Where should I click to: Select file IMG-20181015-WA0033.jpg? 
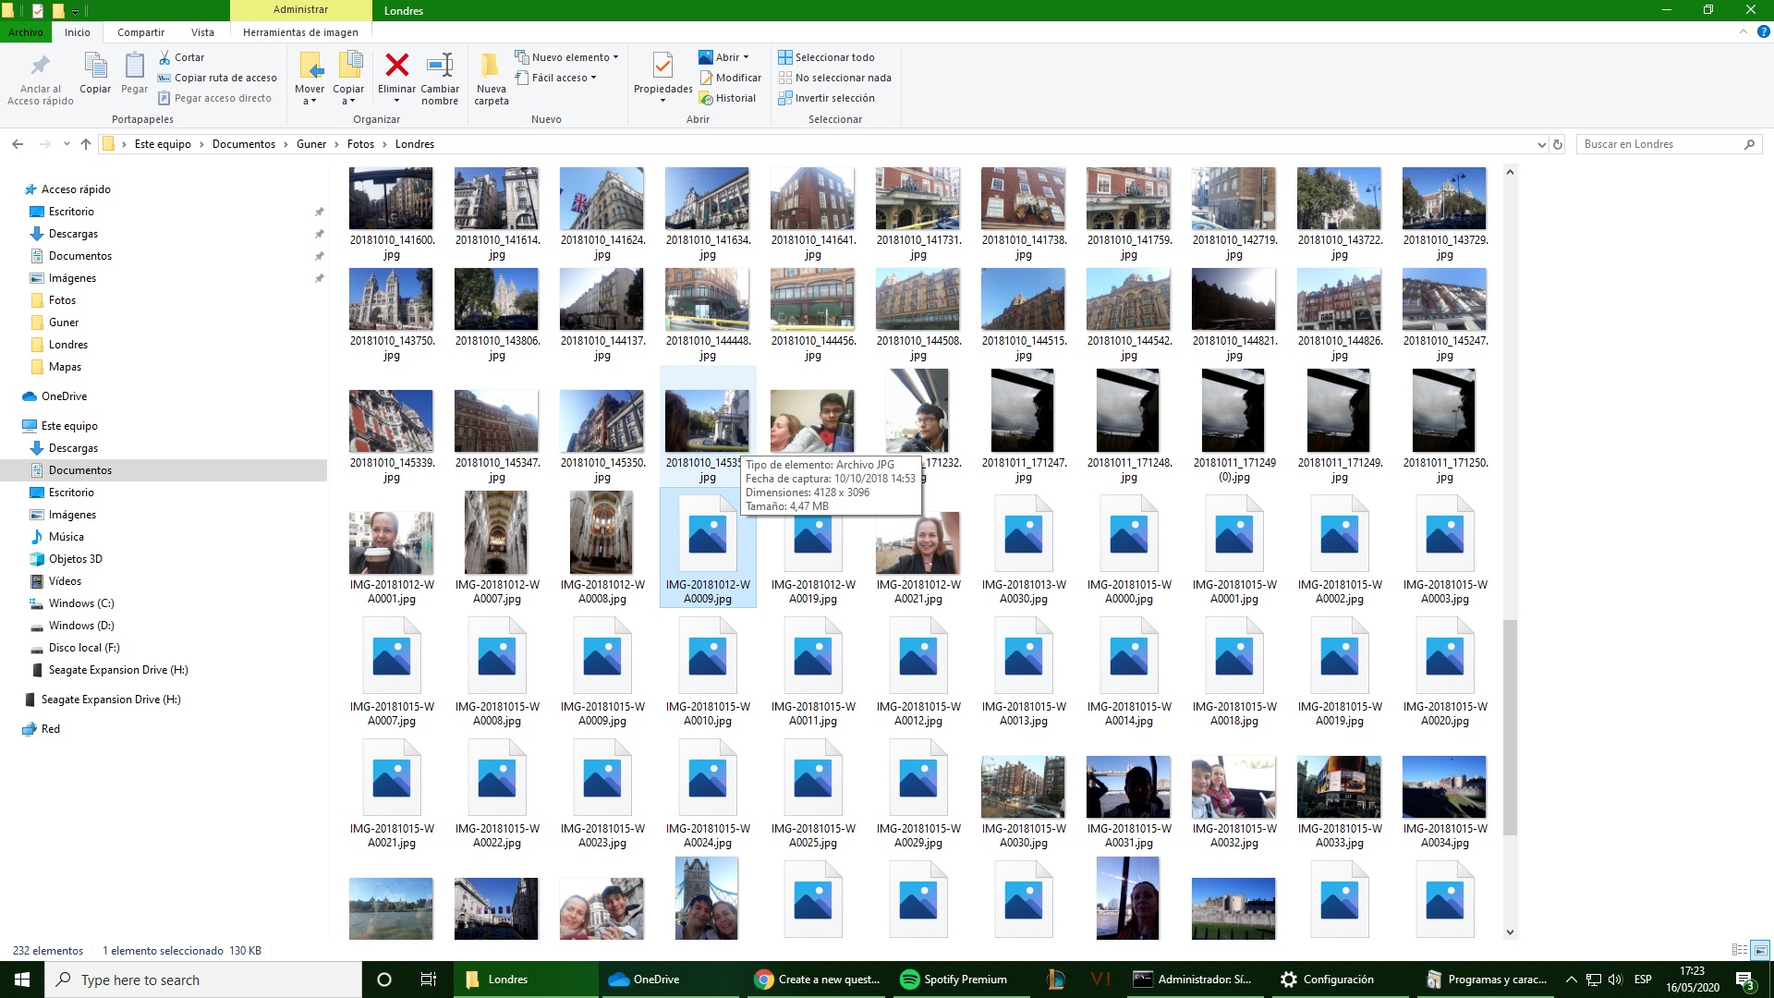coord(1339,803)
